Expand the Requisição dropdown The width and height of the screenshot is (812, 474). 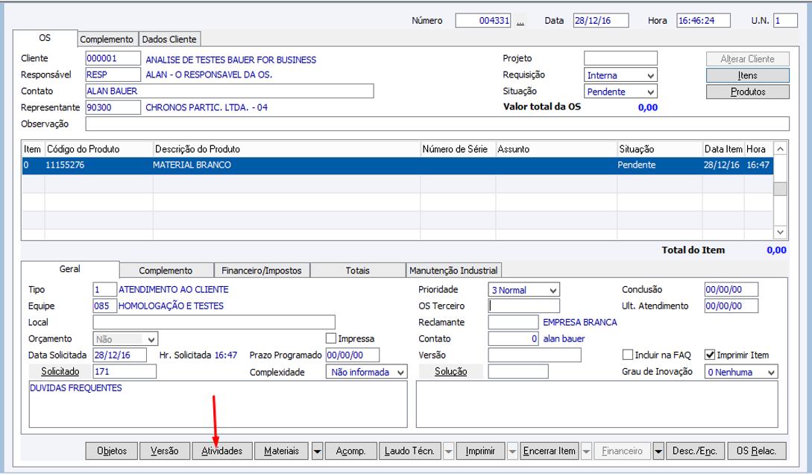coord(651,75)
